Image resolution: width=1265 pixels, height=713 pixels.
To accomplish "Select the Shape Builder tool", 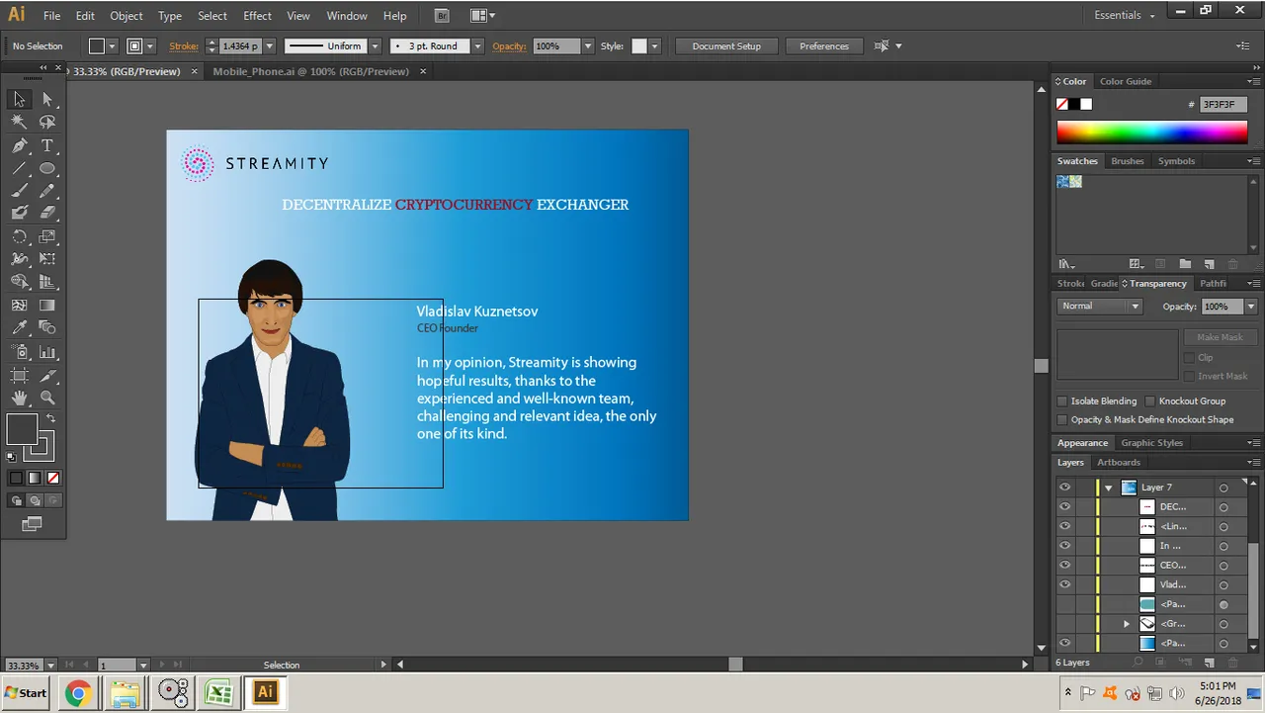I will 19,282.
